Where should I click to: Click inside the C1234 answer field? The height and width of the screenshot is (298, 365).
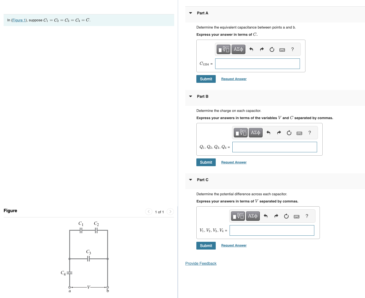pos(257,64)
